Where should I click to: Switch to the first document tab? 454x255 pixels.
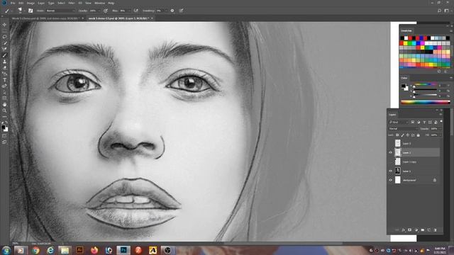point(45,18)
